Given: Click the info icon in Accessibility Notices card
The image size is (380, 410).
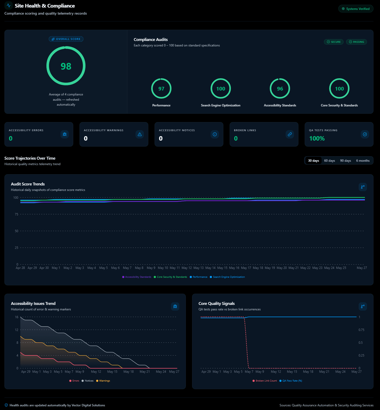Looking at the screenshot, I should (215, 134).
